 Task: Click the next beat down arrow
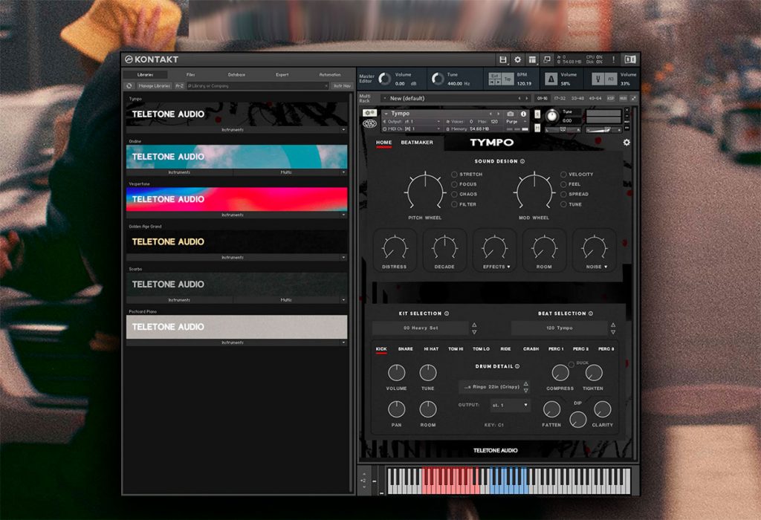(x=613, y=332)
